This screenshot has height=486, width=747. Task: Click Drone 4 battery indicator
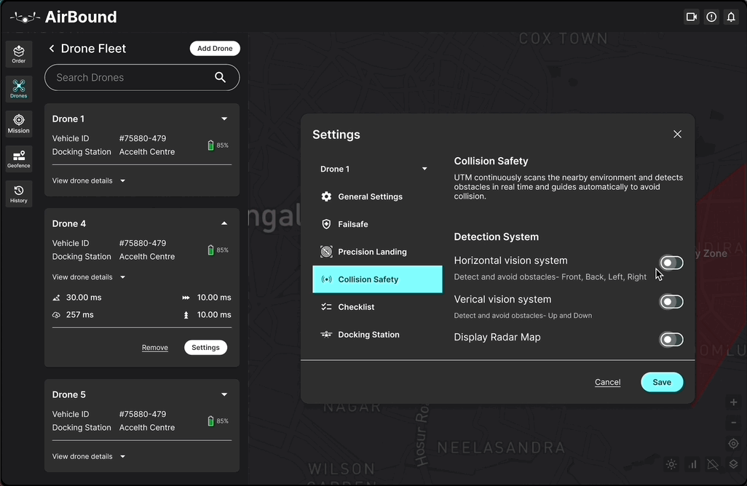click(218, 250)
